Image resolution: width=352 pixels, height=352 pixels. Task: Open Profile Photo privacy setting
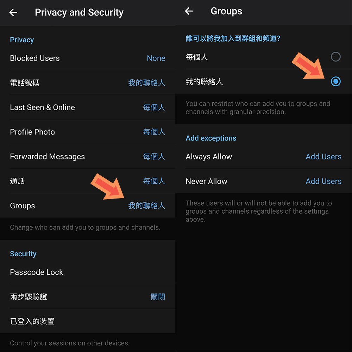(32, 132)
